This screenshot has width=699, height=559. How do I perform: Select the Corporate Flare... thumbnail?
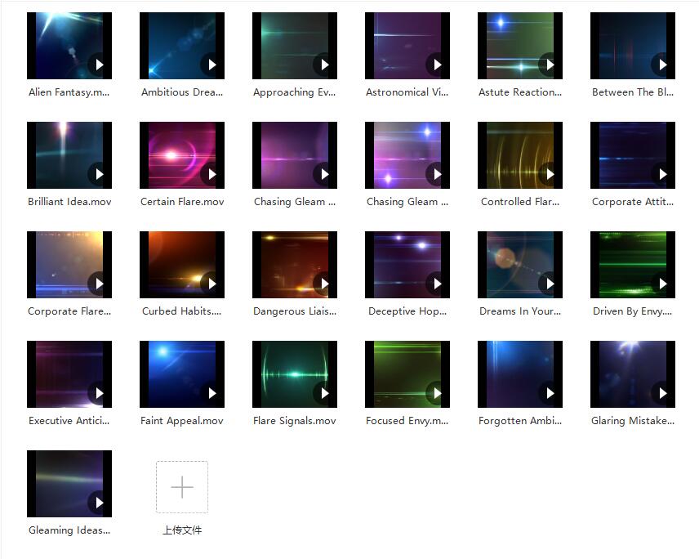click(x=69, y=265)
